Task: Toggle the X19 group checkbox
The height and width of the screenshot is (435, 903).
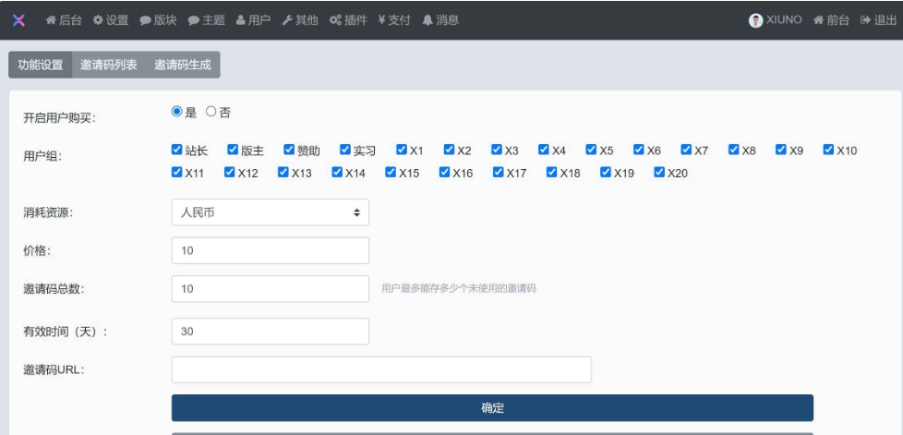Action: coord(606,172)
